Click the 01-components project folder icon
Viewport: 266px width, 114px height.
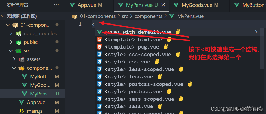(15, 25)
